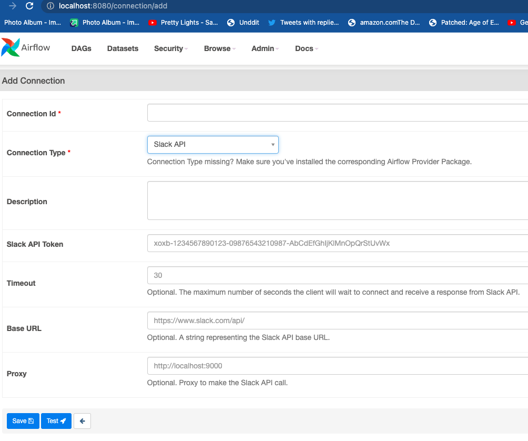
Task: Open the Unddit bookmark
Action: [243, 23]
